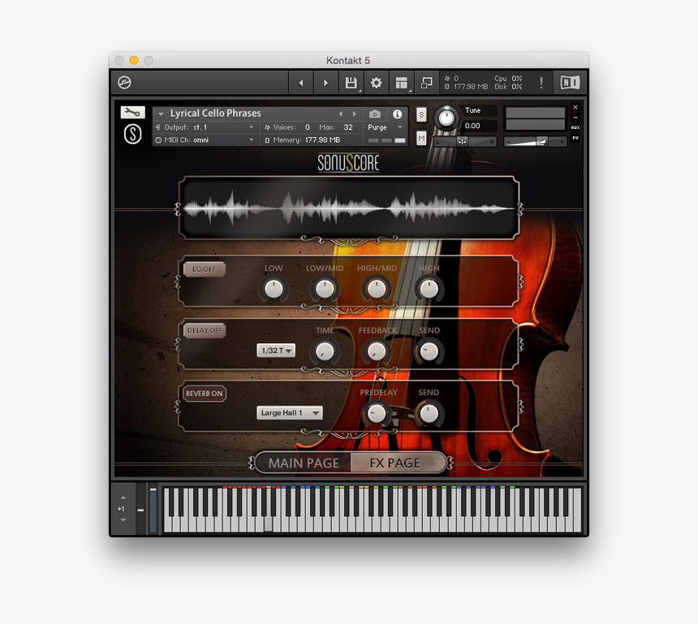Click the Tune knob
Viewport: 698px width, 624px height.
[446, 118]
